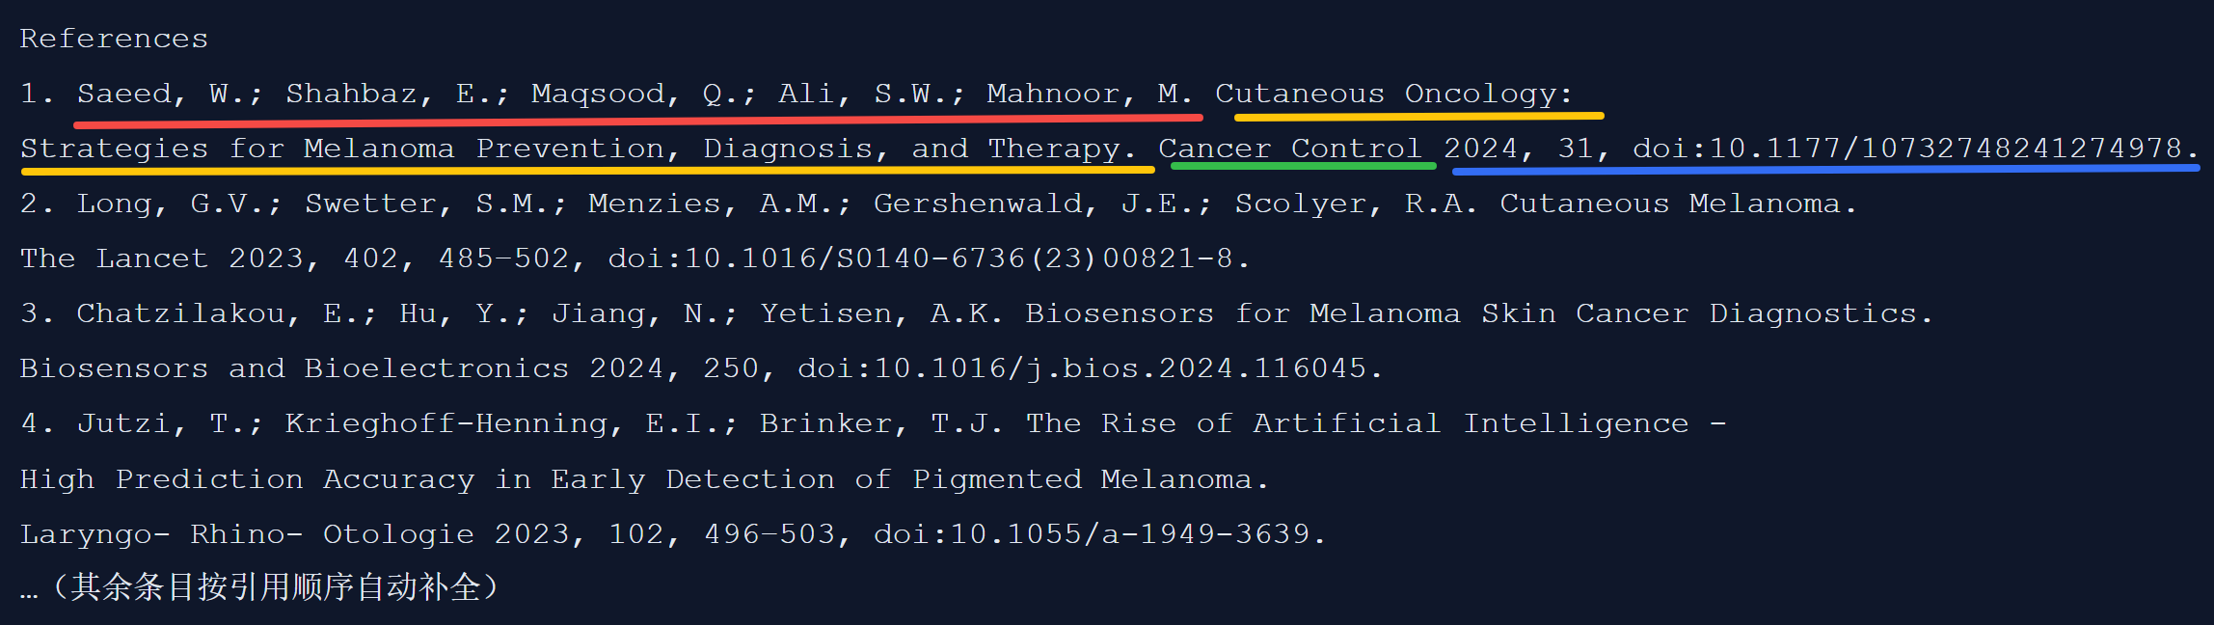Click the blue-underlined DOI 10.1177/10732748241274978
2214x625 pixels.
coord(1914,149)
